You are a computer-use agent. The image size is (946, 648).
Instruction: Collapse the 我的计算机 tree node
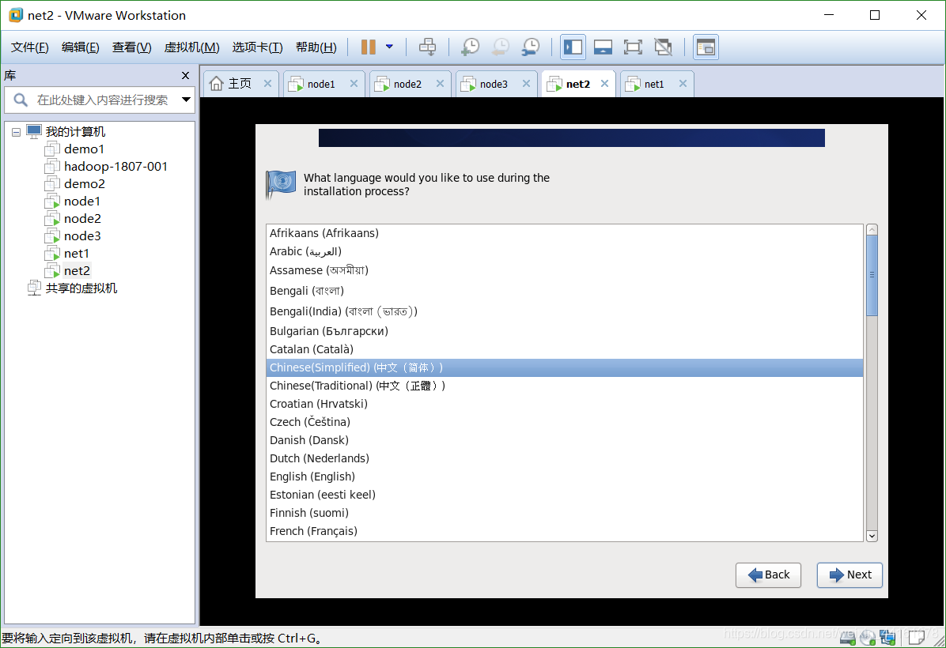tap(17, 132)
